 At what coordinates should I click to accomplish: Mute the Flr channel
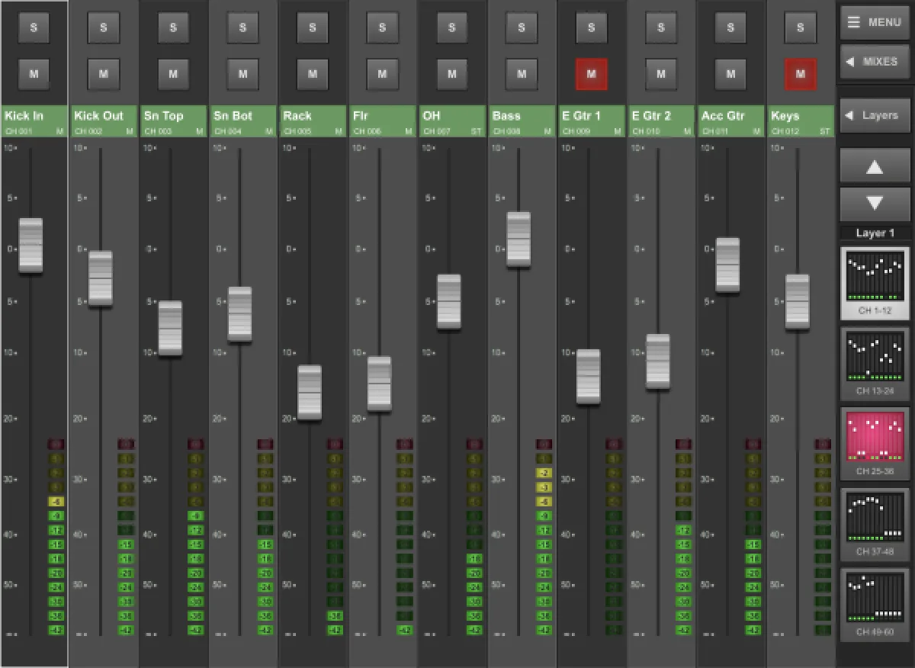pyautogui.click(x=382, y=74)
